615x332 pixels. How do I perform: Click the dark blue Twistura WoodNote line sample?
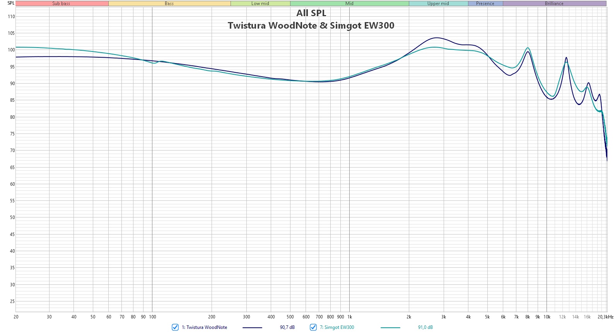coord(252,328)
